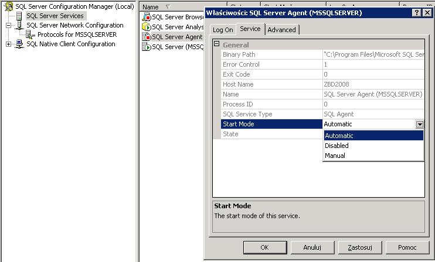Click the SQL Server Configuration Manager root icon

pos(8,6)
